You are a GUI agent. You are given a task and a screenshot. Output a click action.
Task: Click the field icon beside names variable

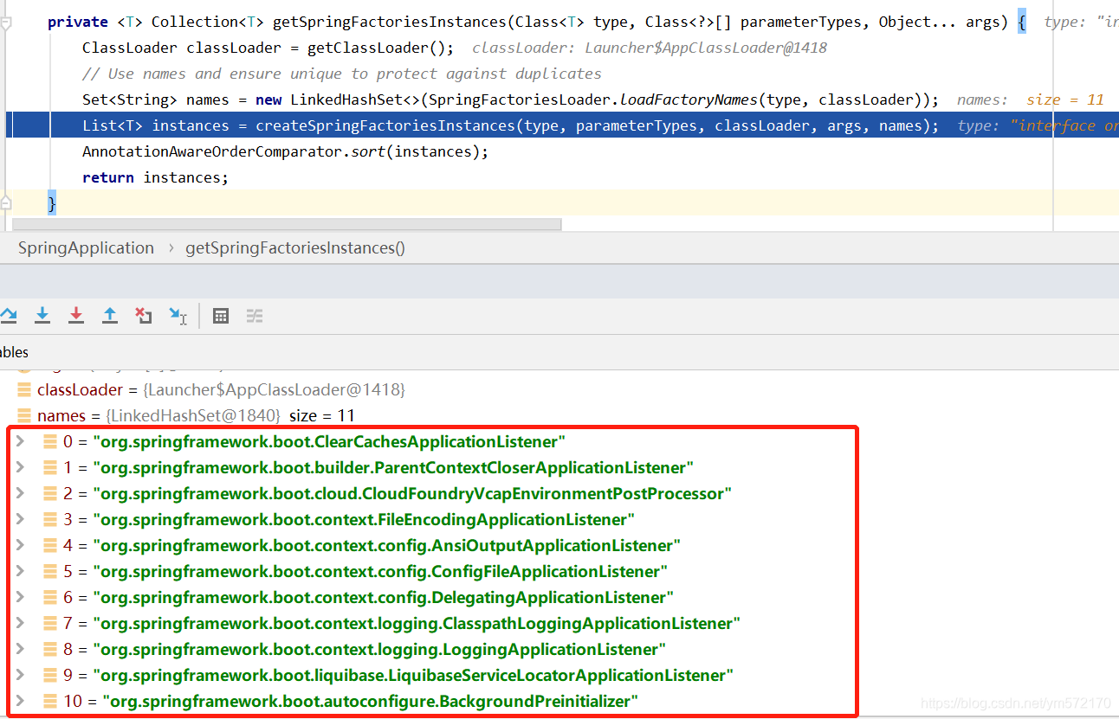23,416
